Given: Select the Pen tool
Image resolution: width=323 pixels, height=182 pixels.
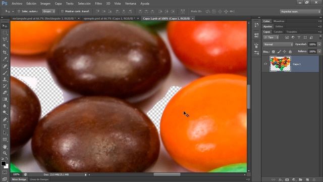Looking at the screenshot, I should point(5,119).
